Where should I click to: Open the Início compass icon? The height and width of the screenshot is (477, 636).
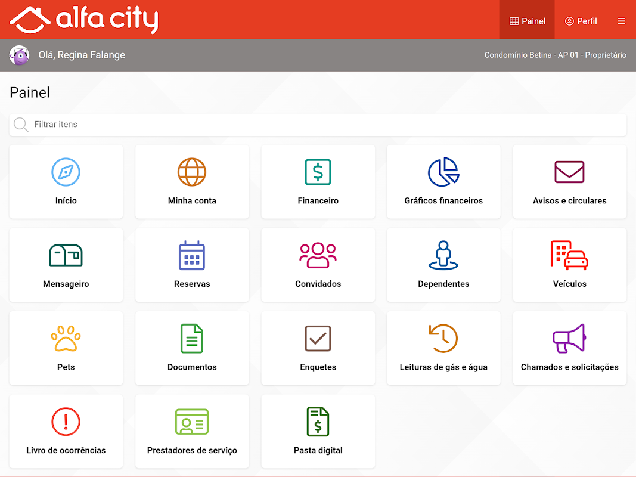pyautogui.click(x=66, y=172)
